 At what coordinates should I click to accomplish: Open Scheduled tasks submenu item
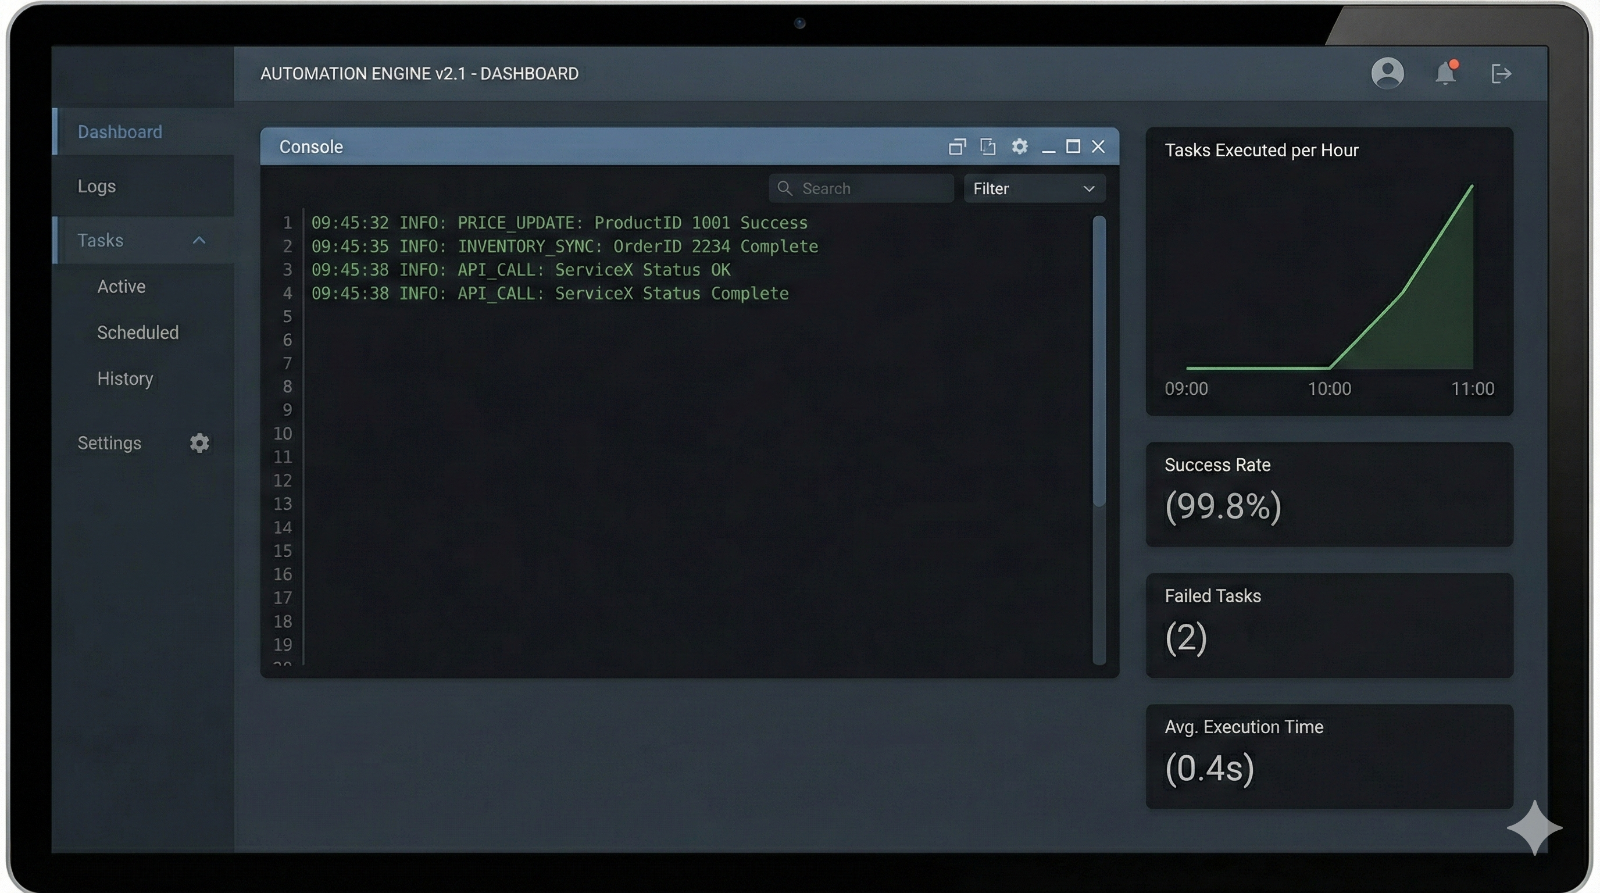[138, 332]
